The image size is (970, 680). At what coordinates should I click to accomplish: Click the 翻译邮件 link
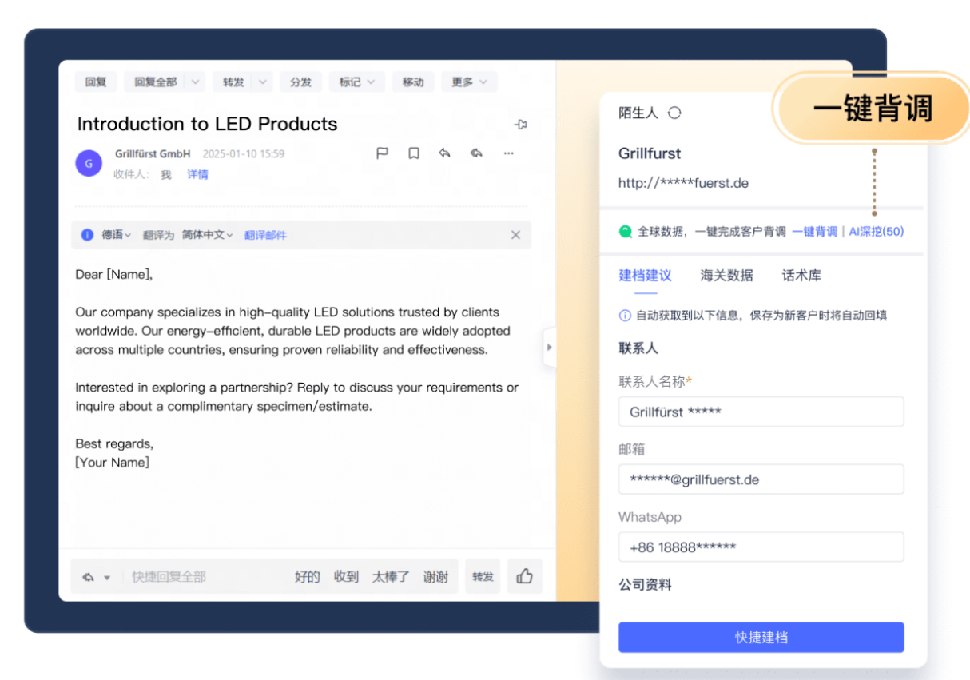[x=265, y=235]
